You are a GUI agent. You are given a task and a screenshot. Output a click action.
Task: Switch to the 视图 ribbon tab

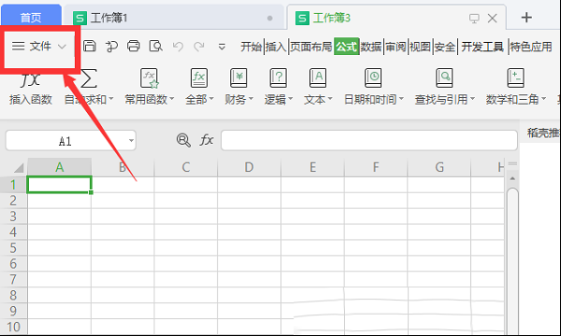[420, 47]
